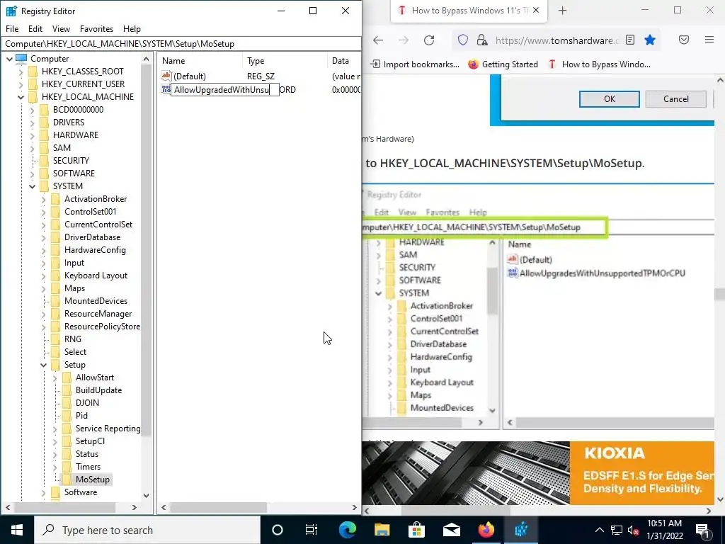
Task: Open the File menu in Registry Editor
Action: coord(12,28)
